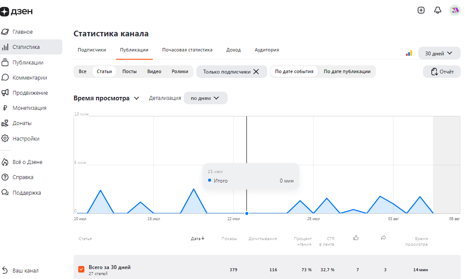The width and height of the screenshot is (465, 279).
Task: Open the Подписчики tab
Action: coord(92,50)
